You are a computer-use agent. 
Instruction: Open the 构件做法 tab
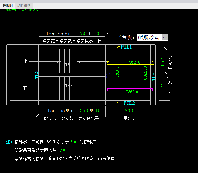click(24, 6)
